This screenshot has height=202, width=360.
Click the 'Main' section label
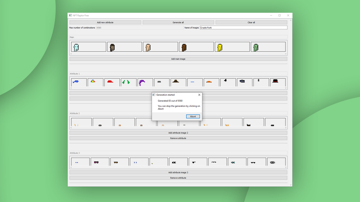(72, 37)
